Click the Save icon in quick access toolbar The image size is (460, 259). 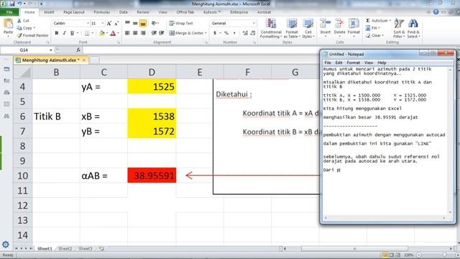[x=12, y=4]
